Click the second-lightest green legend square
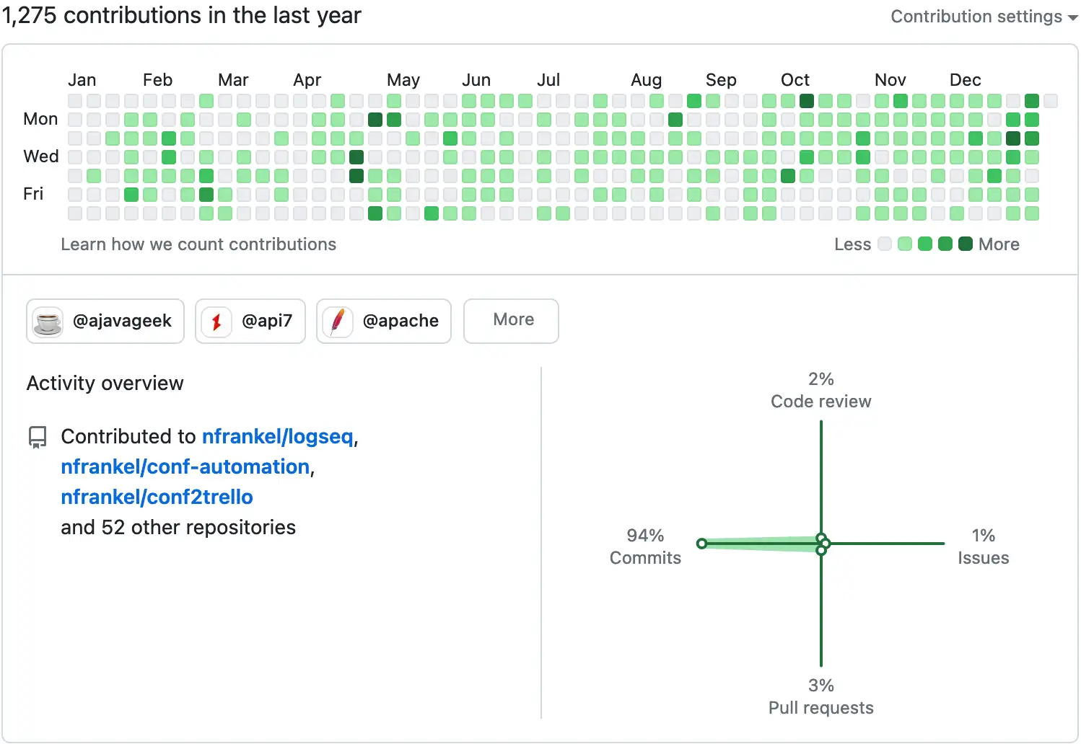This screenshot has height=744, width=1081. [x=905, y=244]
